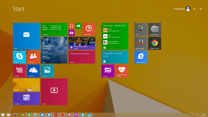Screen dimensions: 208x117
Task: Click the Windows Start button in taskbar
Action: [x=3, y=115]
